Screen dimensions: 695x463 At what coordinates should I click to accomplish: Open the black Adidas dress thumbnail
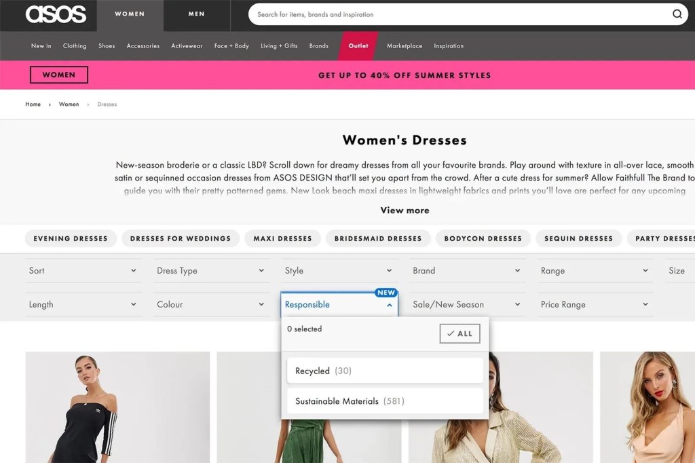[x=117, y=407]
